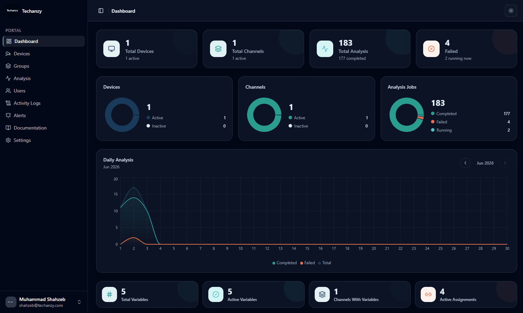
Task: Click the X-circle icon on the Failed card
Action: 431,49
